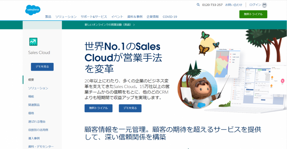The image size is (287, 149).
Task: Expand the イベント menu
Action: [117, 17]
